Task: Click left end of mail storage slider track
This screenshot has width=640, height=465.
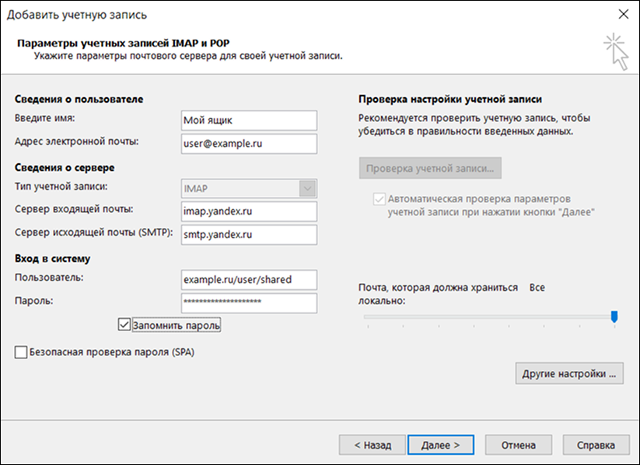Action: click(367, 316)
